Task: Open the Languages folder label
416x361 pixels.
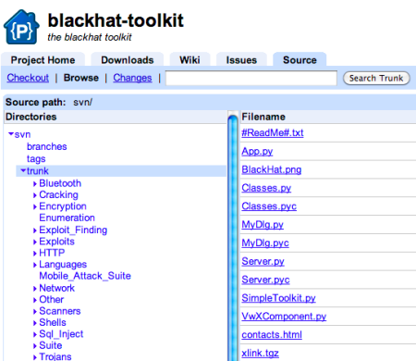Action: pyautogui.click(x=63, y=265)
